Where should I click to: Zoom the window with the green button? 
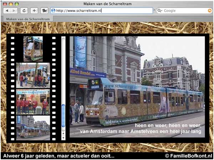(17, 4)
